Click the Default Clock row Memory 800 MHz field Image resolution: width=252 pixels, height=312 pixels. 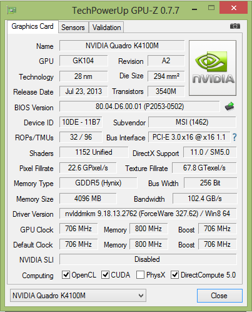click(x=148, y=244)
